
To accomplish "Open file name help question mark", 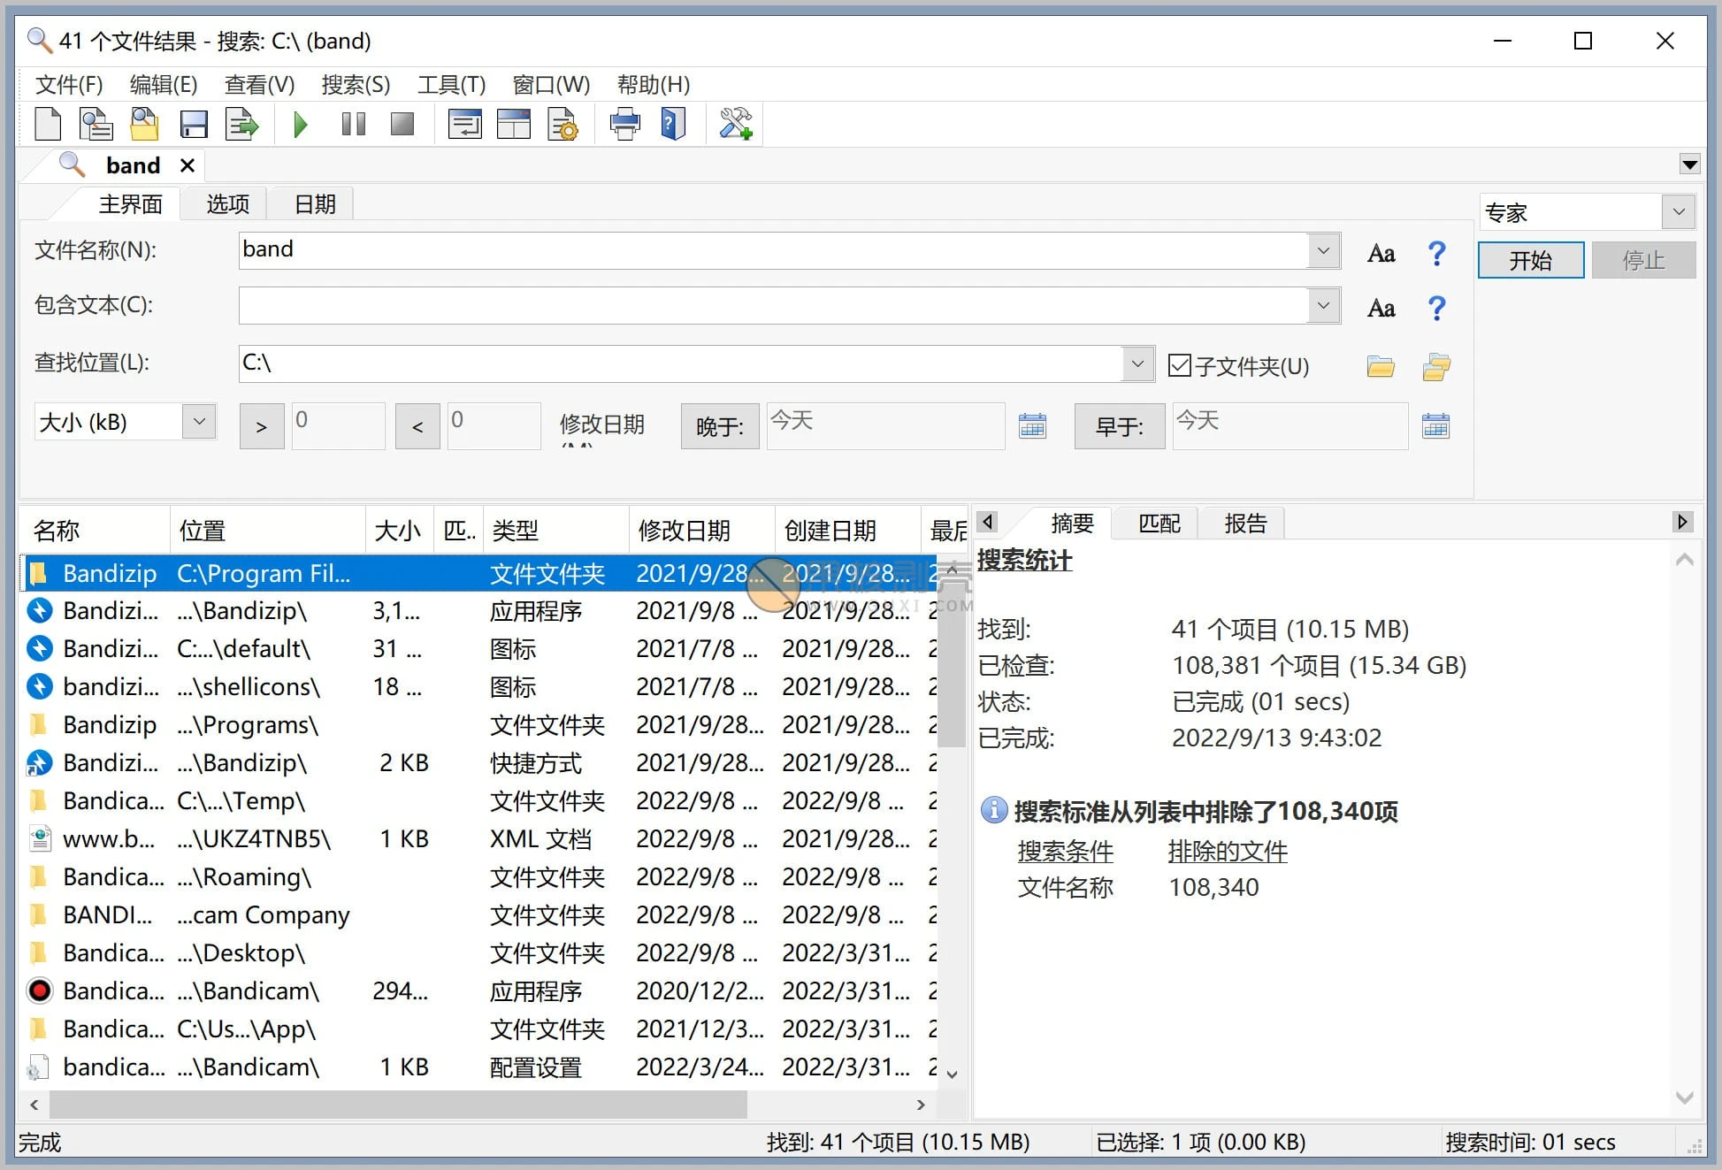I will (1437, 254).
